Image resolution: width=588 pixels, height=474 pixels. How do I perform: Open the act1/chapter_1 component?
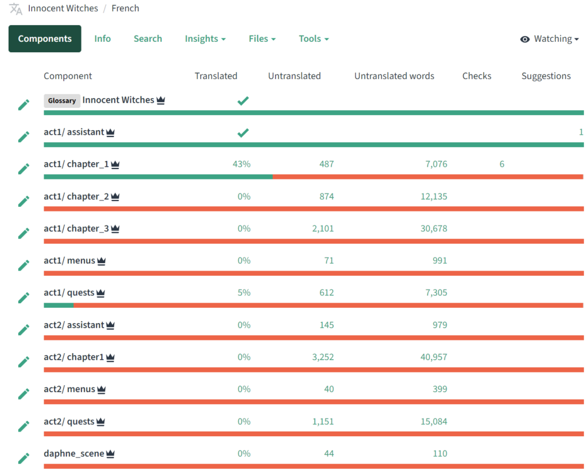[76, 164]
